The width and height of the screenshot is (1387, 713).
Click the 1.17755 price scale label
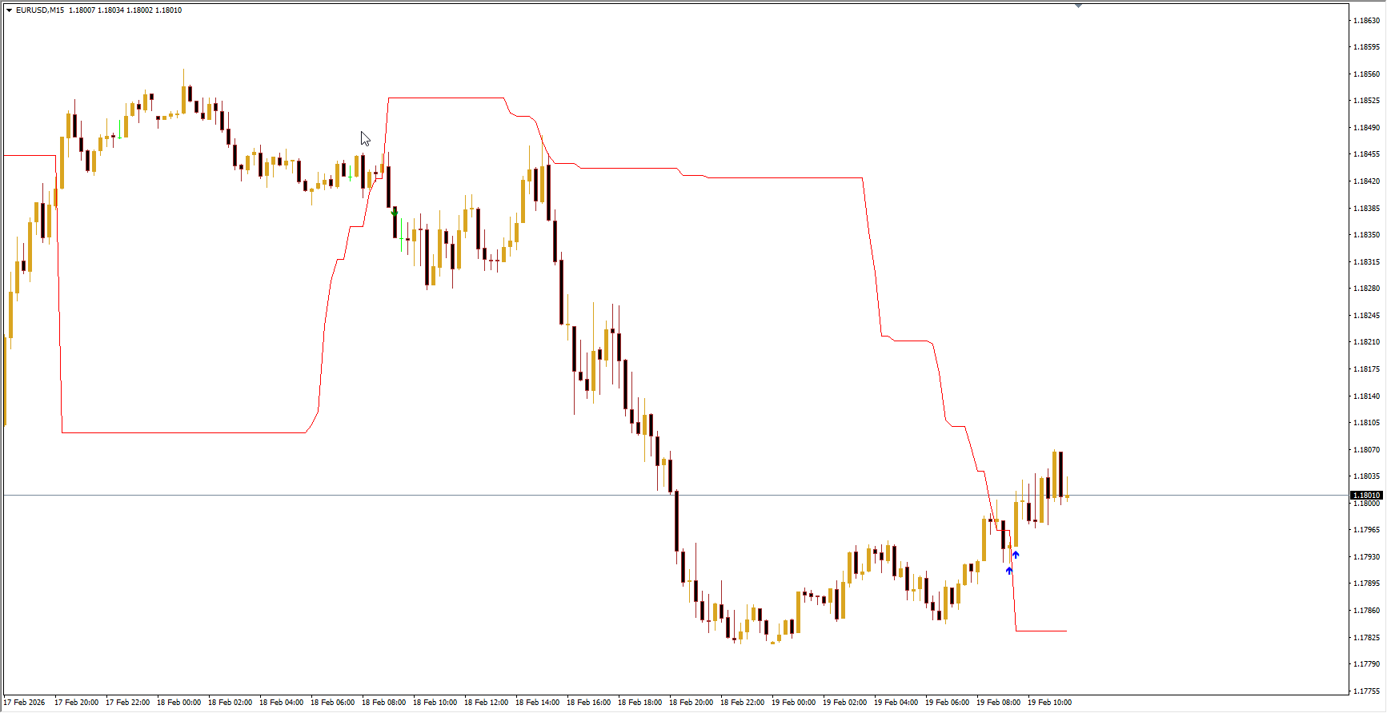[1366, 691]
